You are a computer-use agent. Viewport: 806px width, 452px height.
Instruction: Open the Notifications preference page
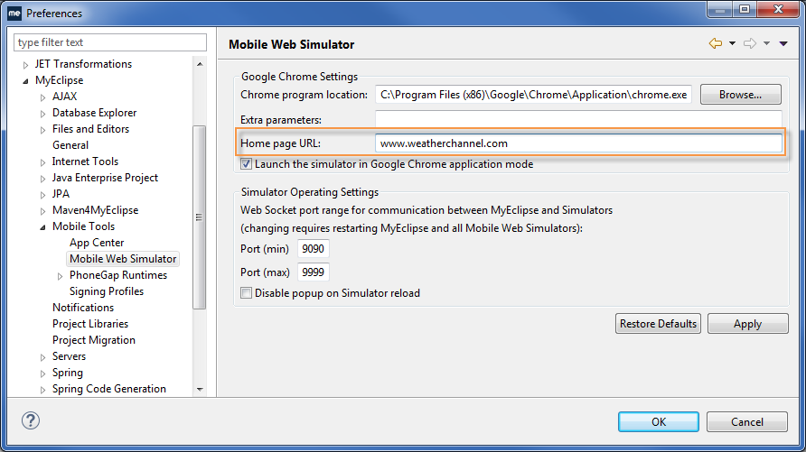click(x=82, y=308)
